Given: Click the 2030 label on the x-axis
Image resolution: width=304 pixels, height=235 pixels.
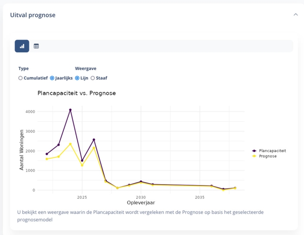Looking at the screenshot, I should pos(141,197).
